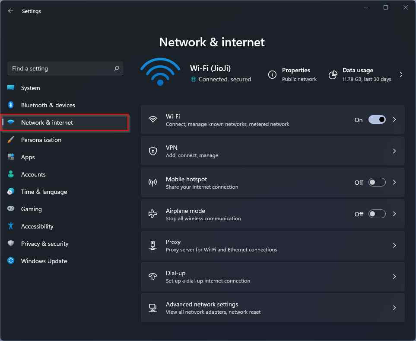This screenshot has width=416, height=341.
Task: Click the chevron next to Data usage
Action: (x=401, y=74)
